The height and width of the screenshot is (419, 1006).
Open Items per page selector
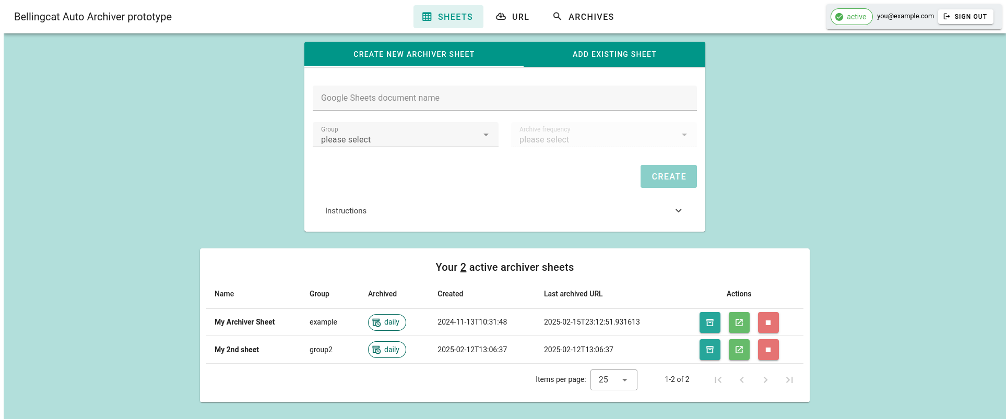click(614, 380)
